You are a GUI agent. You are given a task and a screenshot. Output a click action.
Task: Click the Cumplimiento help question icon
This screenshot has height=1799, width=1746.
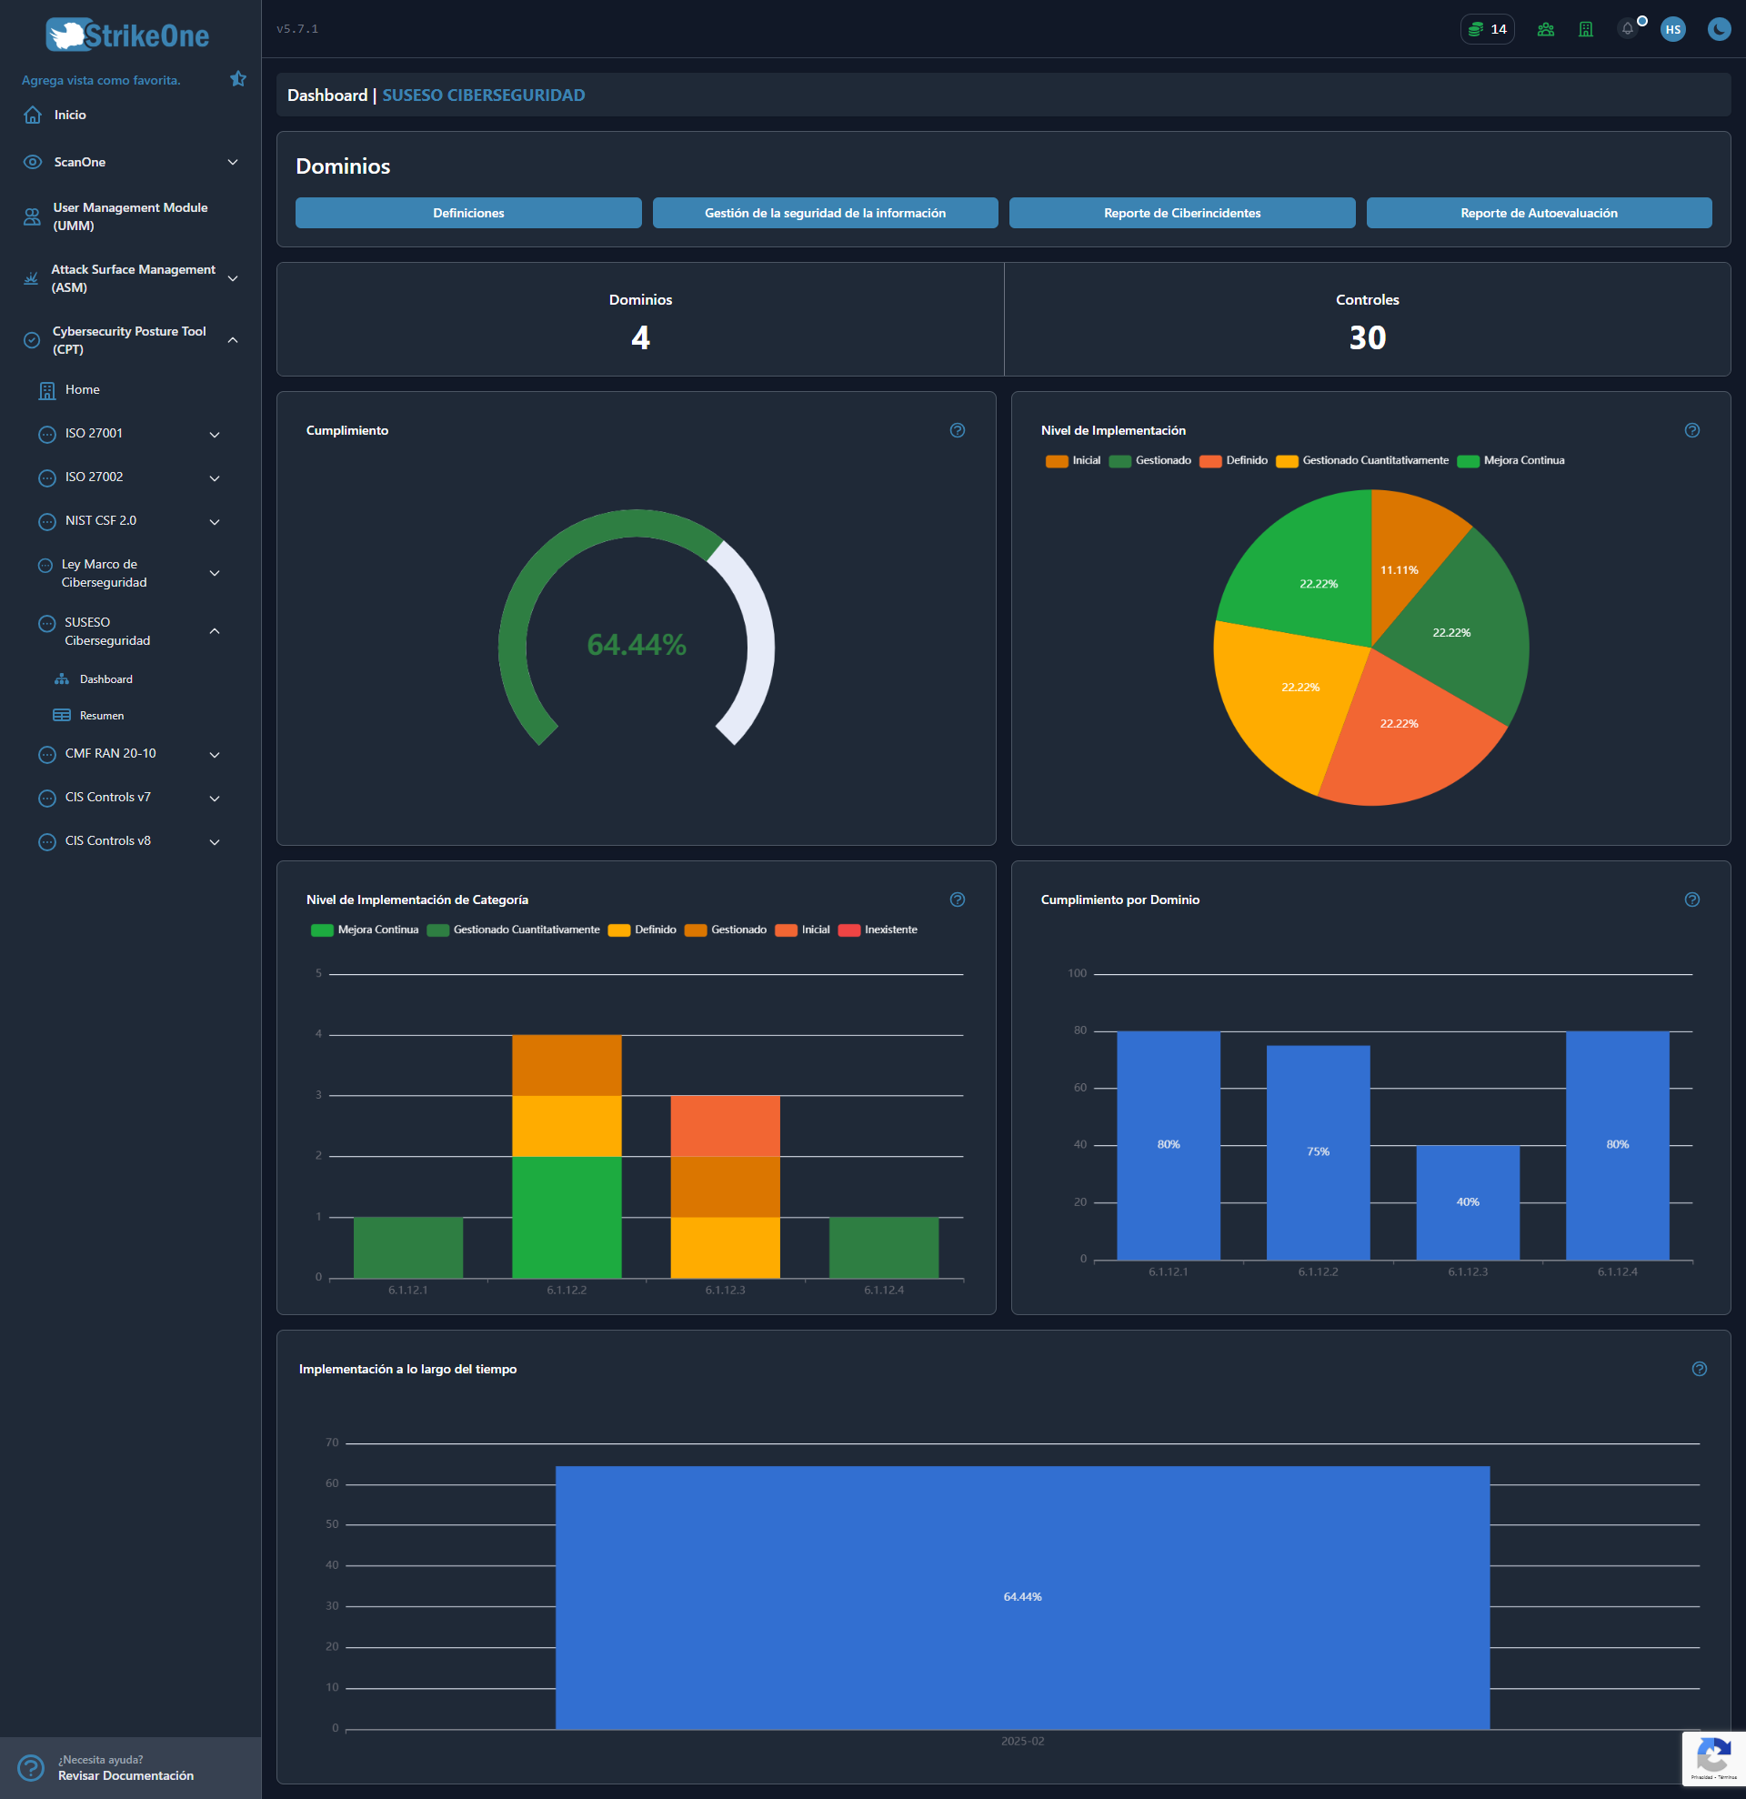tap(957, 430)
